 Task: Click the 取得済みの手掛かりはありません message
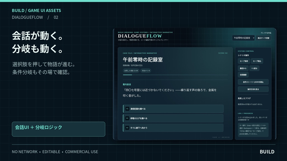pos(250,104)
